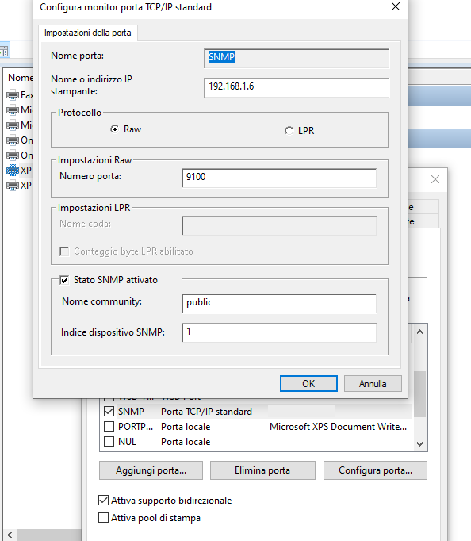Select the Fax printer icon
Screen dimensions: 471x541
pos(13,95)
